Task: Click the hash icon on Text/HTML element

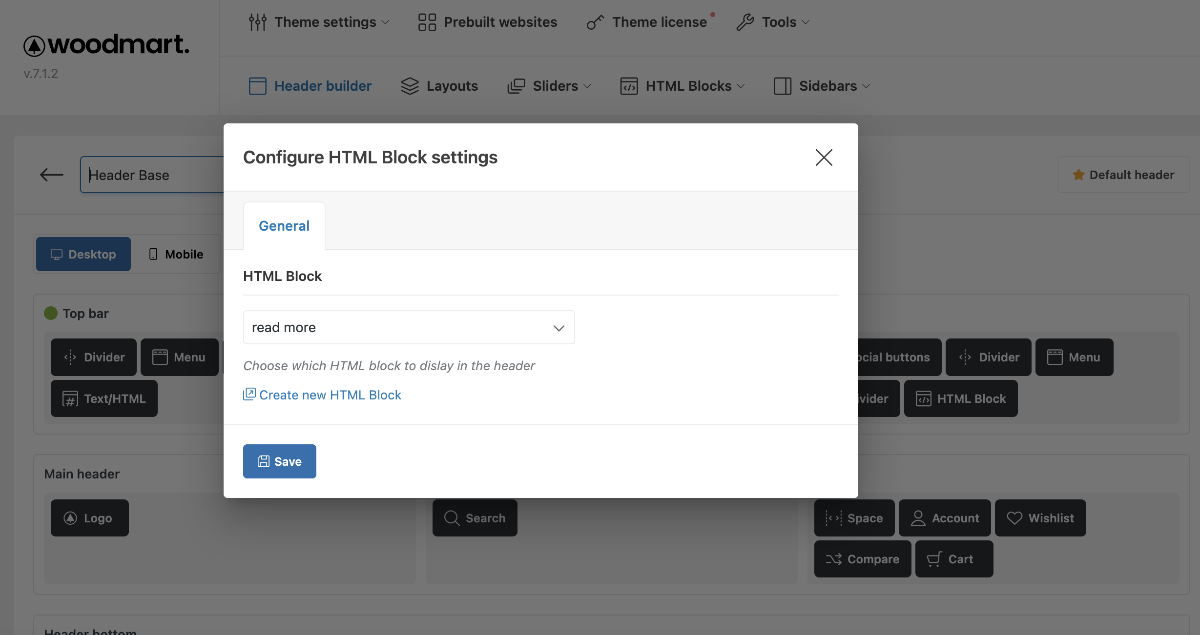Action: [70, 399]
